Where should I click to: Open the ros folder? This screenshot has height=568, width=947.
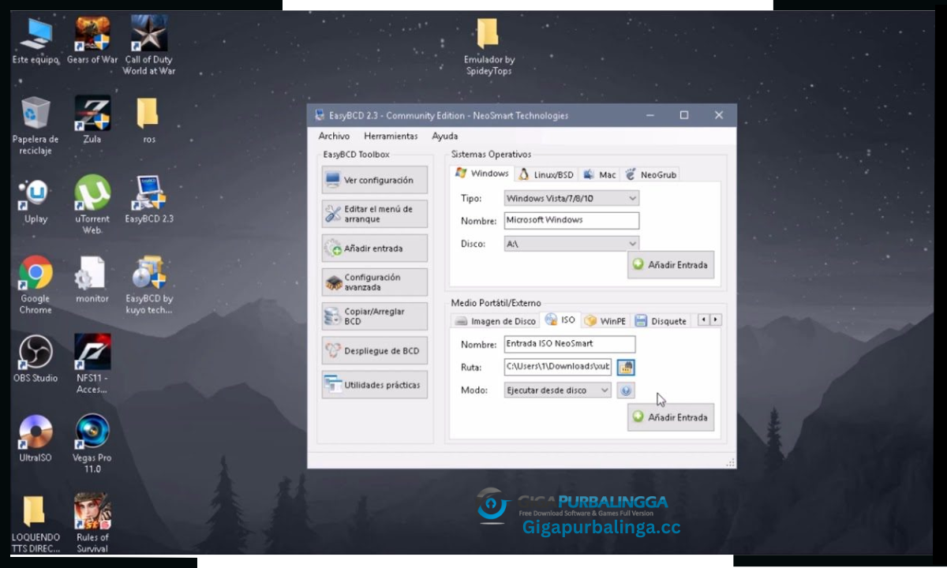(x=149, y=120)
